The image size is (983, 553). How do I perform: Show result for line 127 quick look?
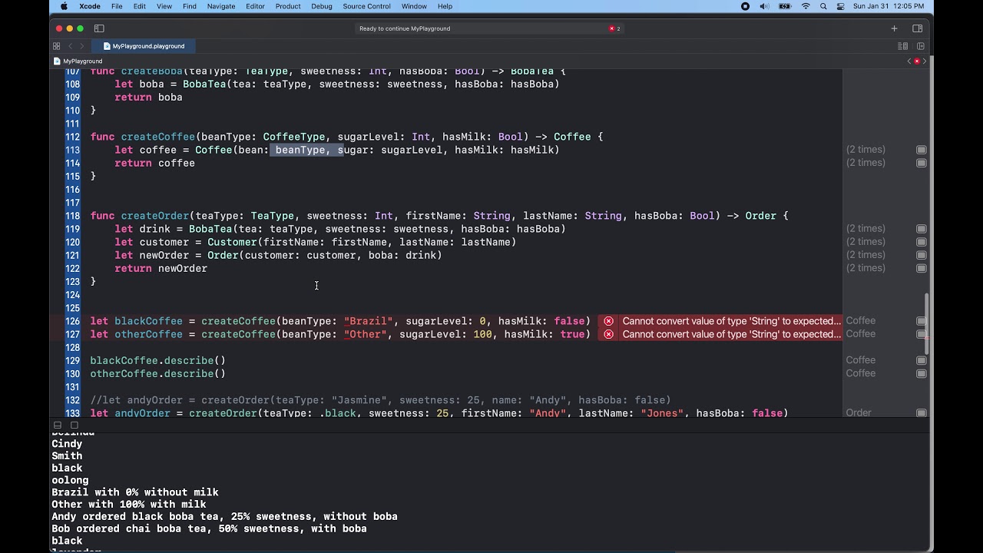[x=921, y=334]
